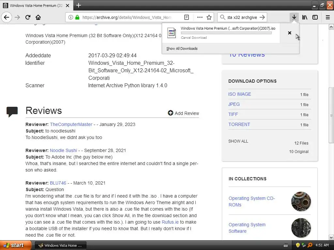Open reviewer BLU746 profile
The width and height of the screenshot is (334, 250).
tap(58, 183)
